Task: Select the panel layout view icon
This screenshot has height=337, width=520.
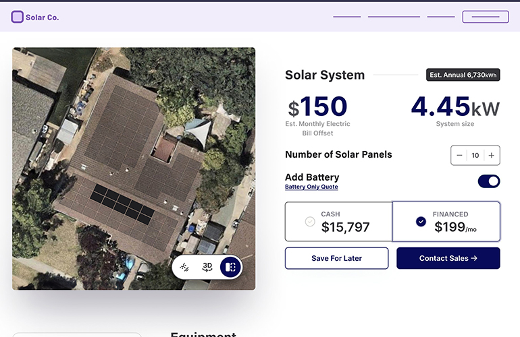Action: (x=230, y=268)
